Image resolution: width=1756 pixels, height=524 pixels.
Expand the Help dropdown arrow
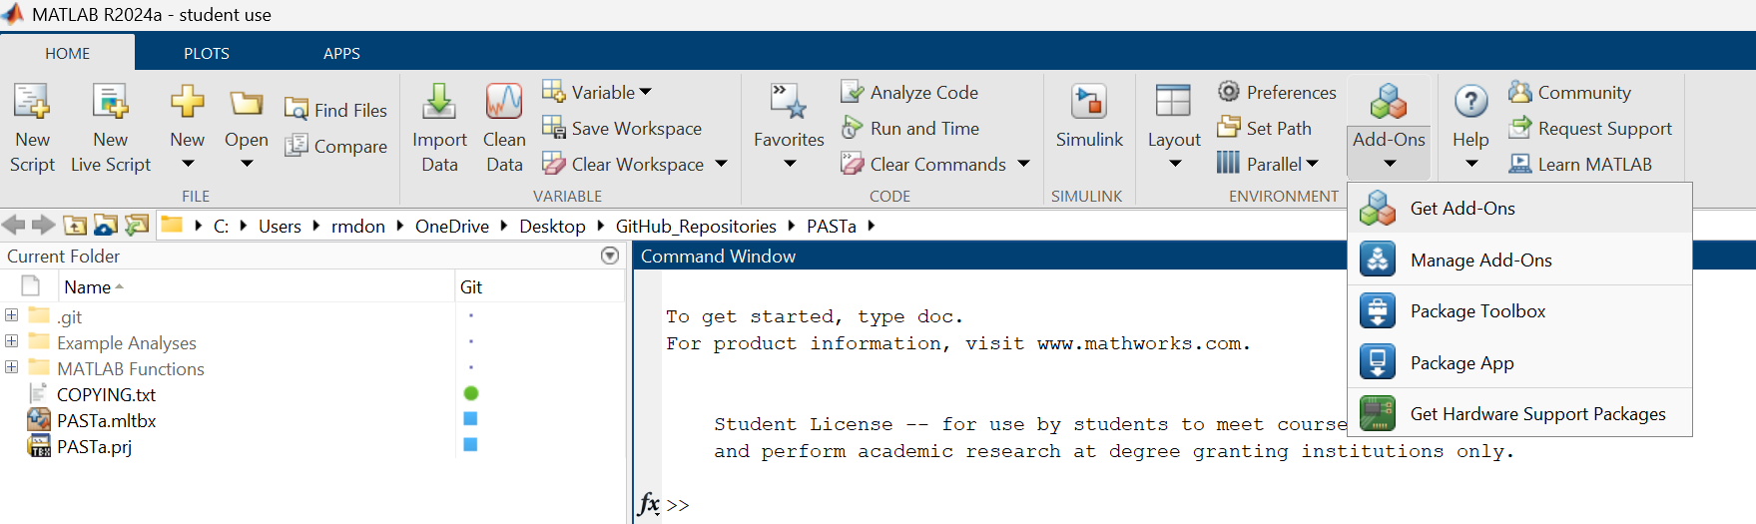(x=1470, y=164)
